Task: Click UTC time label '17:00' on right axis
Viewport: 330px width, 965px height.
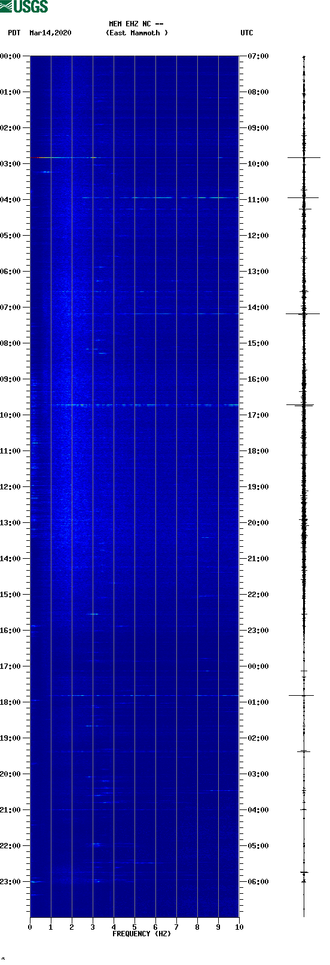Action: (x=258, y=415)
